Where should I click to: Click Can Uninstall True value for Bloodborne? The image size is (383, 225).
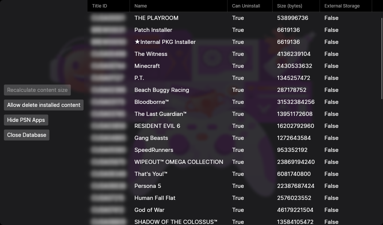pos(238,102)
